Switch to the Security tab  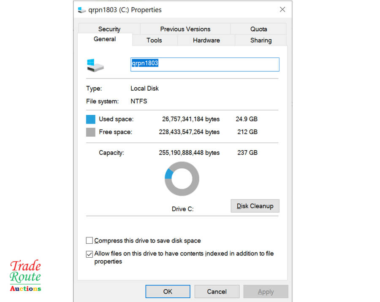pos(109,29)
